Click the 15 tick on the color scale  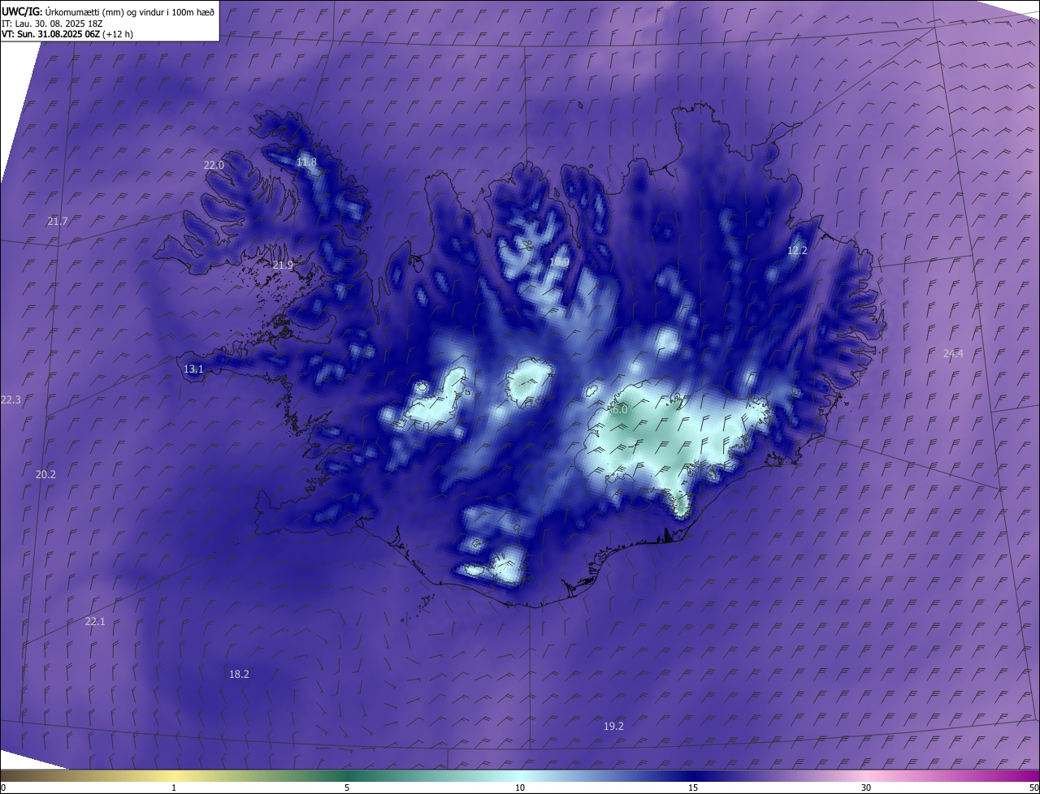[693, 788]
